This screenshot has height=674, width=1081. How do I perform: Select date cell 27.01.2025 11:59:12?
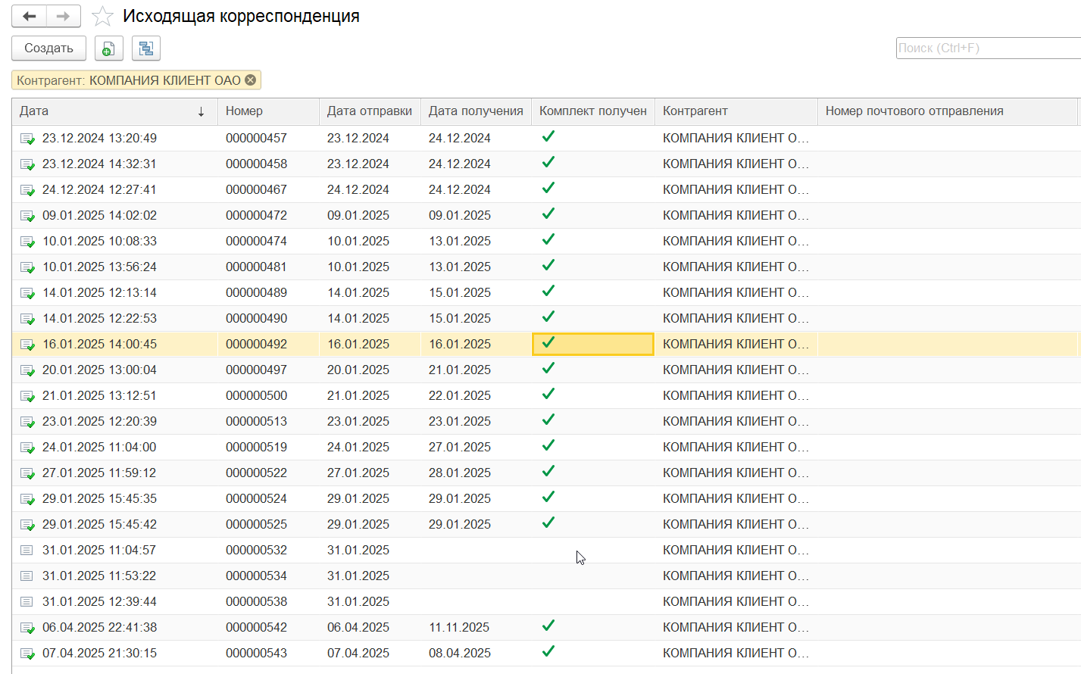coord(99,473)
